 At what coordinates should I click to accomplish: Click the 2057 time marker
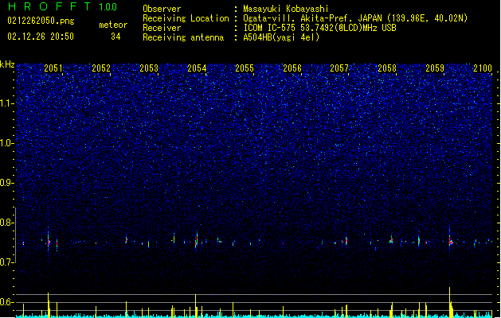(x=339, y=68)
